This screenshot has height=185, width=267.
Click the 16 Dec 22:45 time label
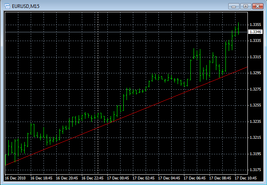[x=93, y=178]
